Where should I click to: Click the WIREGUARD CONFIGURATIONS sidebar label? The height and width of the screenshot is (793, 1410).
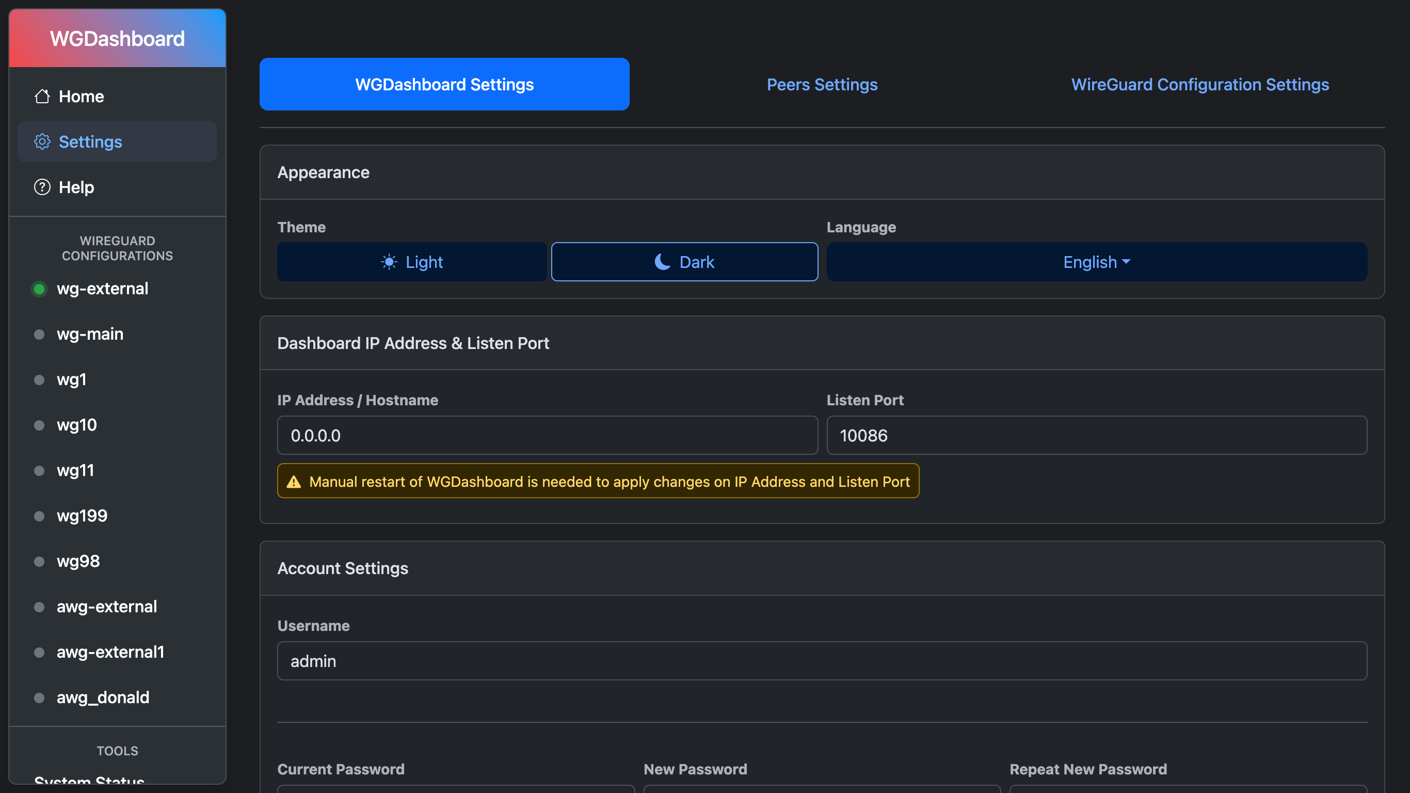(x=117, y=249)
